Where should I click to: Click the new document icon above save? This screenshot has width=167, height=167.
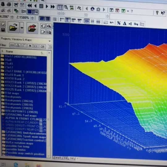3,24
